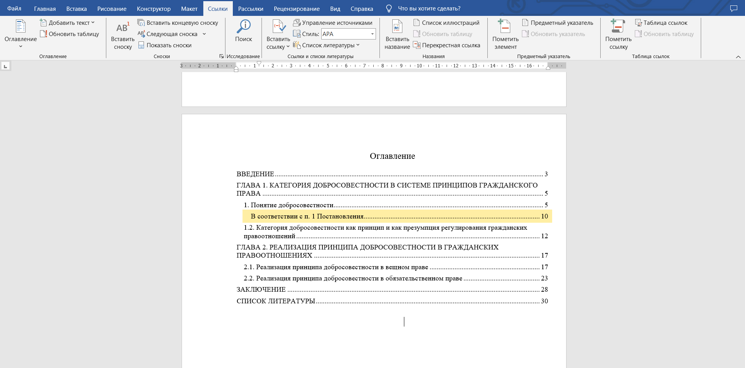Click the Оглавление heading in the document
745x368 pixels.
[392, 156]
